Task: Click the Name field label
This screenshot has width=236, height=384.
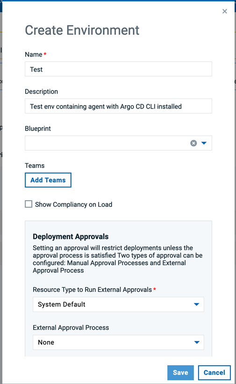Action: tap(34, 54)
